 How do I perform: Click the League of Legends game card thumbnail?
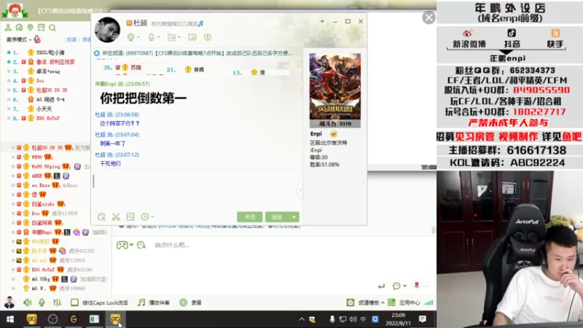tap(335, 90)
